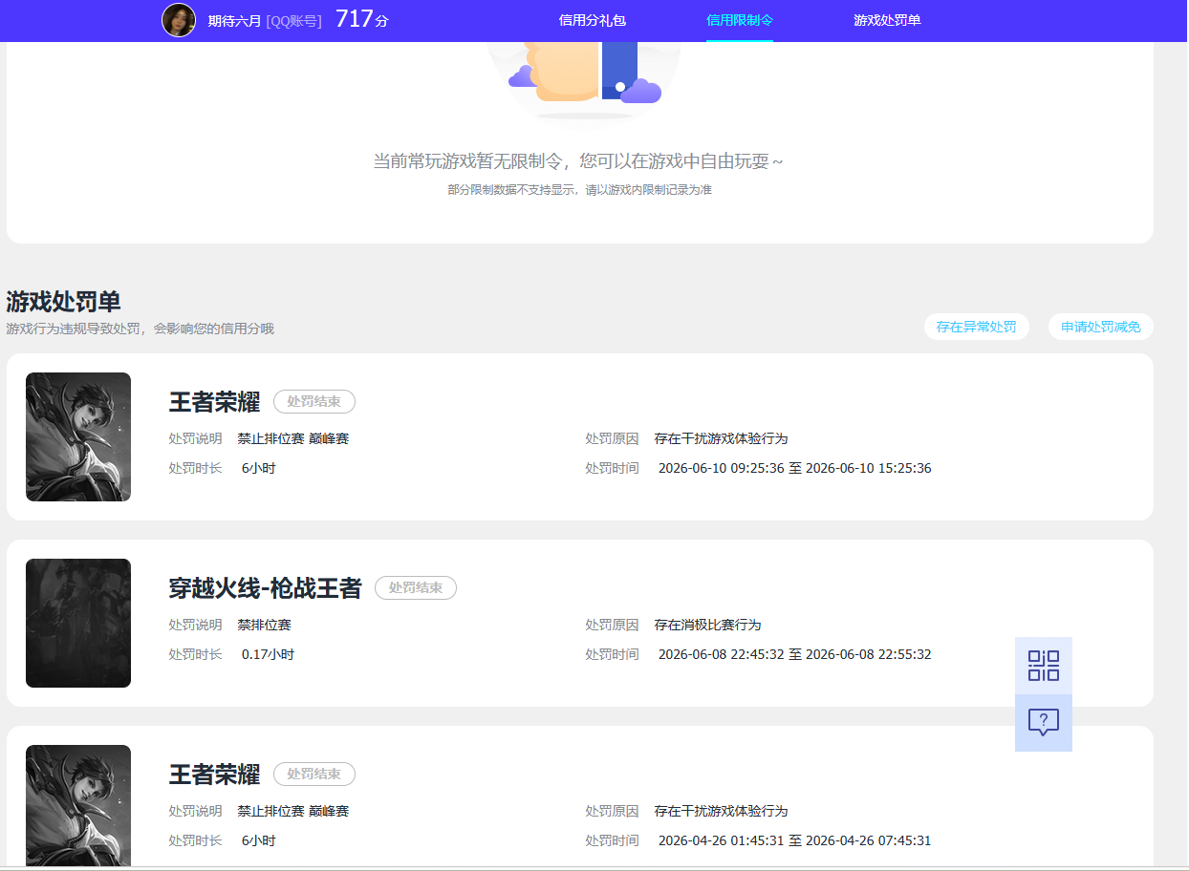
Task: Click the 0.17小时 duration value
Action: pos(268,654)
